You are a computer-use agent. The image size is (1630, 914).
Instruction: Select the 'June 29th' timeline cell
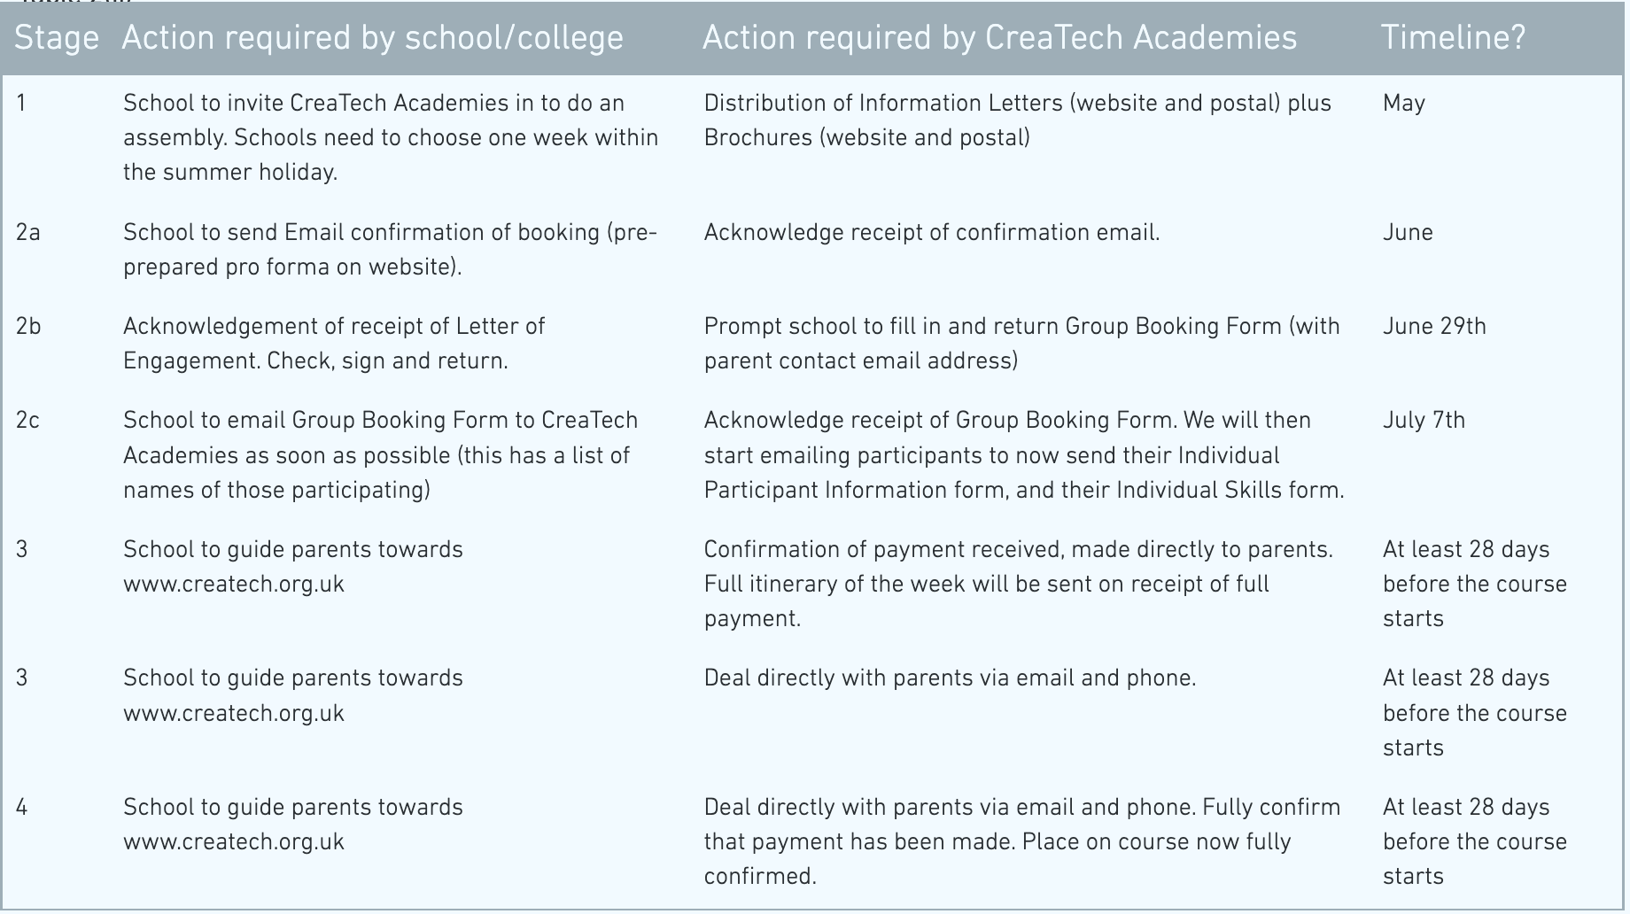(1434, 326)
